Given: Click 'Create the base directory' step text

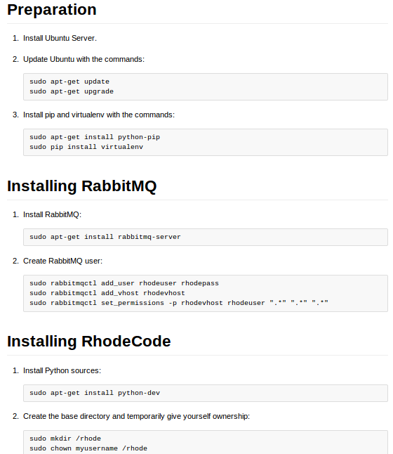Looking at the screenshot, I should coord(136,416).
